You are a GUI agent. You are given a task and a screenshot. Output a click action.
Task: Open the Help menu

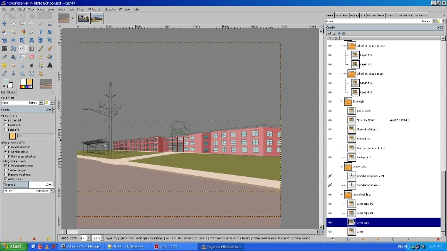point(136,9)
